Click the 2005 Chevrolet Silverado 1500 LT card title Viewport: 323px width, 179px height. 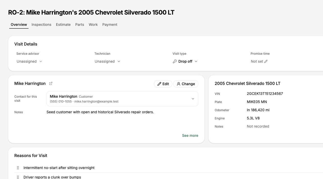tap(247, 83)
